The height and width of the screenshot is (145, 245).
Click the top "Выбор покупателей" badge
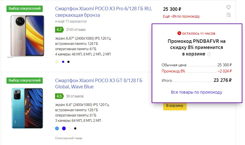click(25, 9)
